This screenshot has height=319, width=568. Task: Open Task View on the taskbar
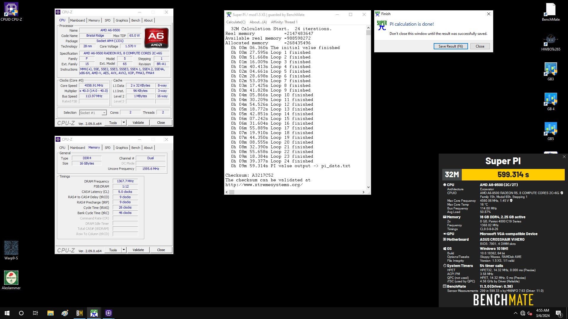35,313
